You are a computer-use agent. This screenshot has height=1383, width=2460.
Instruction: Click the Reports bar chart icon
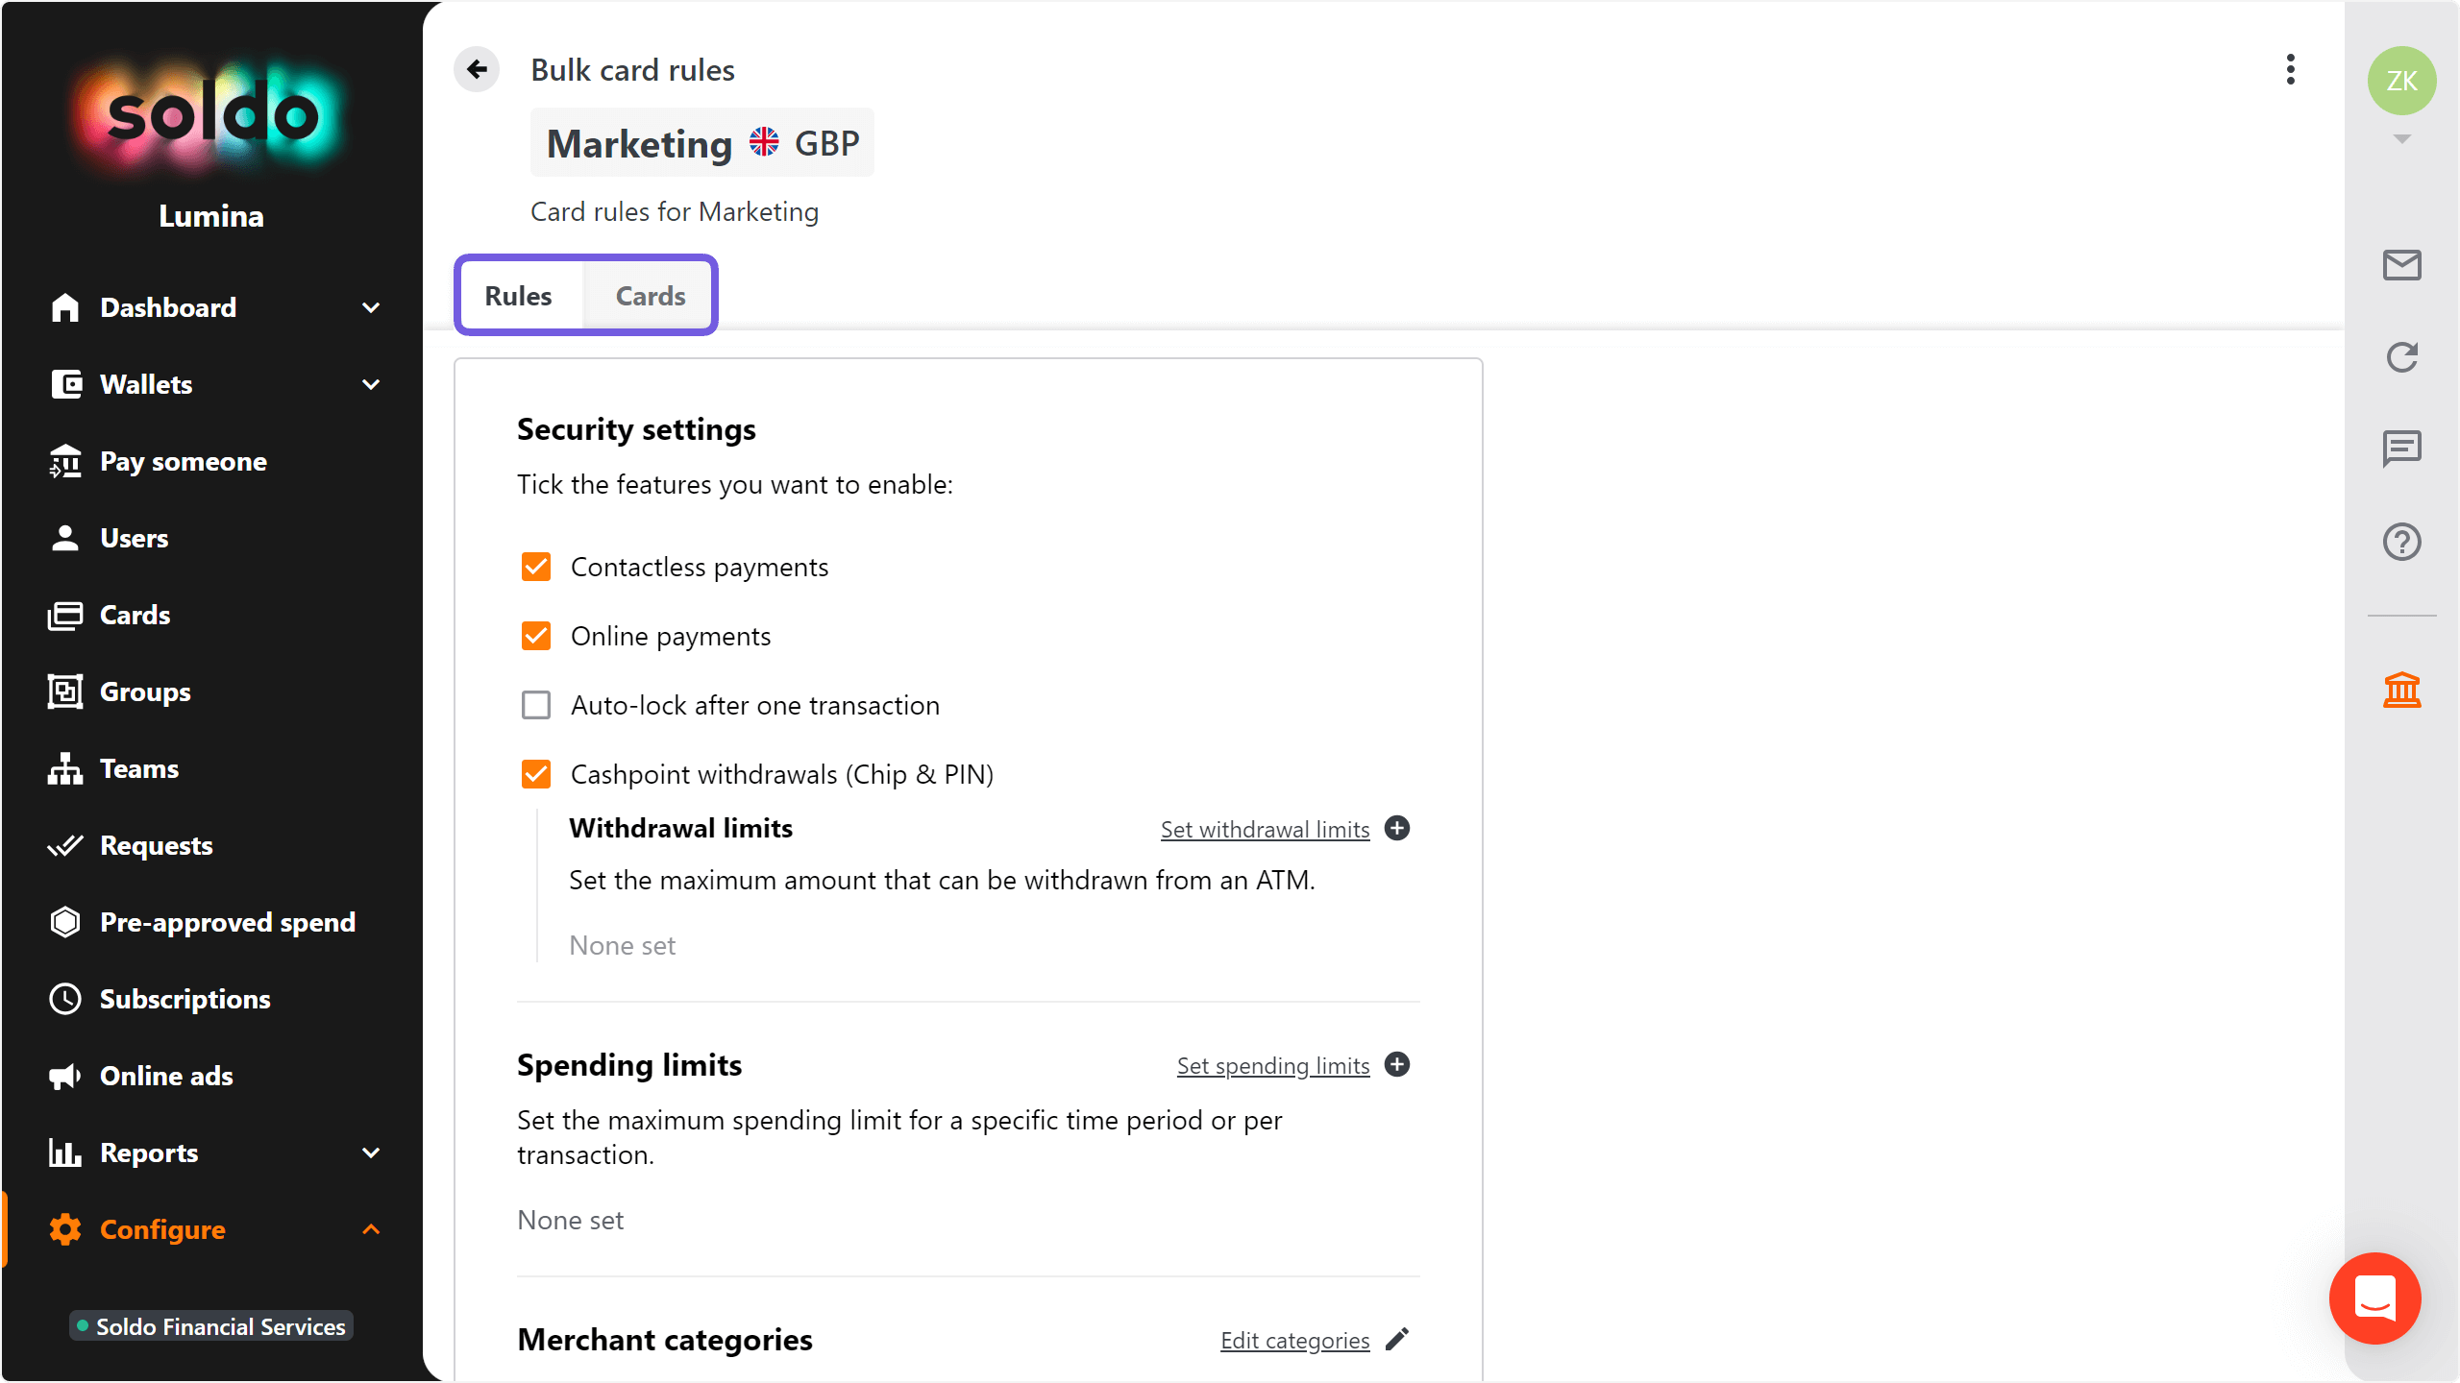65,1152
